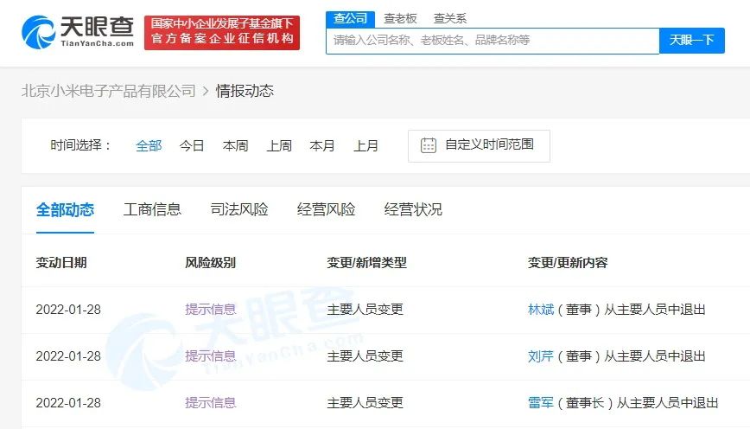The width and height of the screenshot is (750, 429).
Task: Open the 雷军 person link
Action: 541,403
